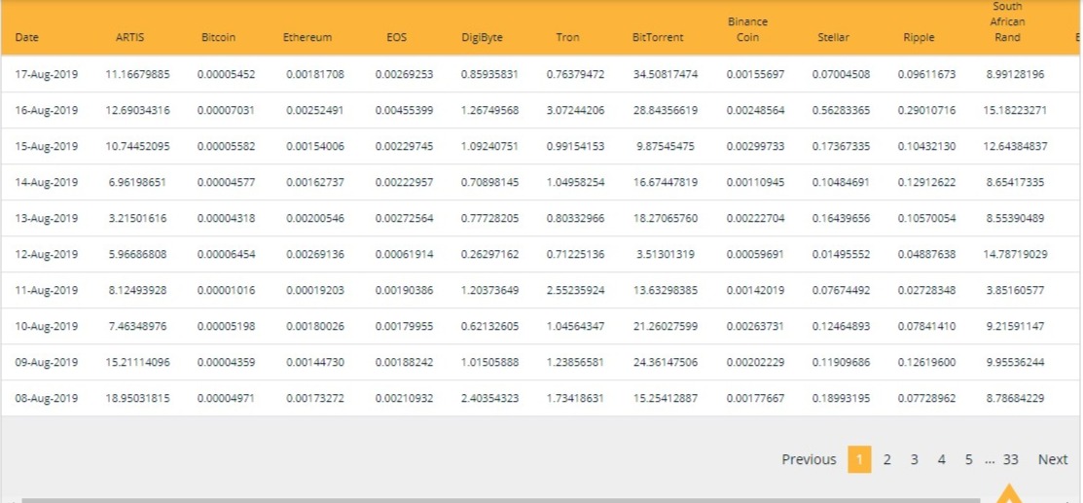Sort by the Stellar column header
The image size is (1083, 503).
tap(833, 37)
